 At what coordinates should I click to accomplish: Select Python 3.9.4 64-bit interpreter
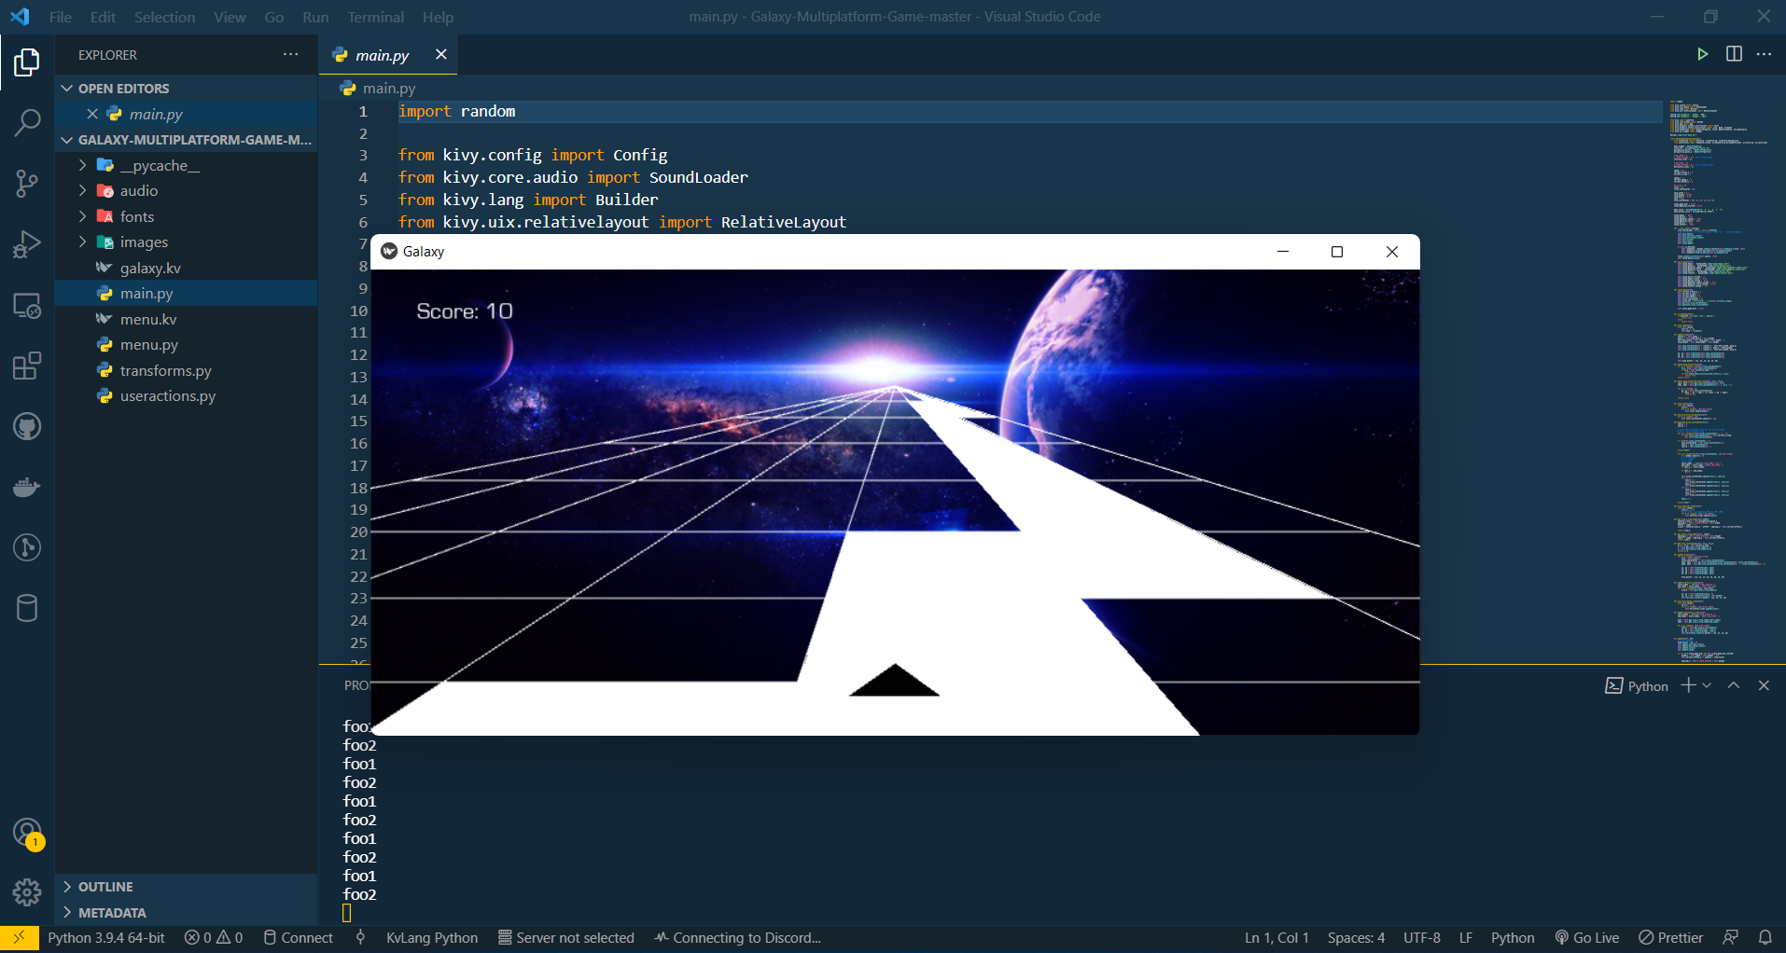tap(106, 937)
